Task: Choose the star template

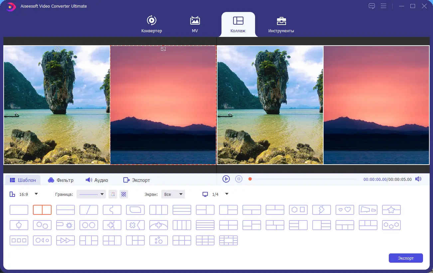Action: (391, 210)
